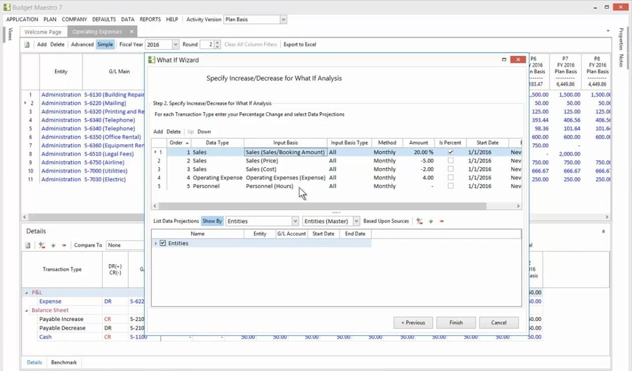
Task: Open the Show By Entities dropdown
Action: (295, 221)
